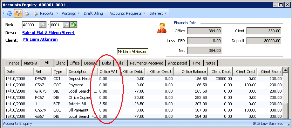Click Draft Billing in the toolbar

point(93,13)
